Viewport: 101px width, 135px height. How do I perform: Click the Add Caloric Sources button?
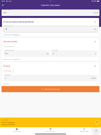tap(50, 89)
